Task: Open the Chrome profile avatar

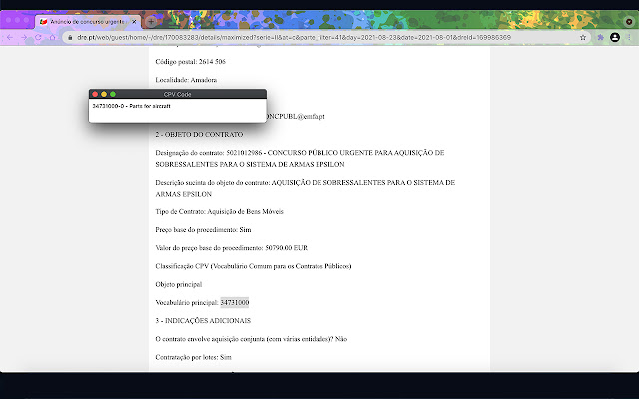Action: pyautogui.click(x=615, y=38)
